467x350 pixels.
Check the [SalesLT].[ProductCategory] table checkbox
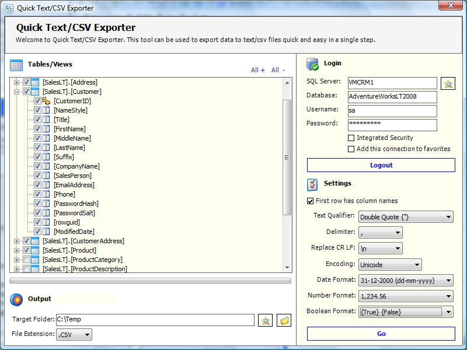point(26,260)
